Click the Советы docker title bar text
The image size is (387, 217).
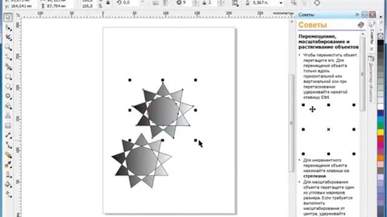[307, 14]
